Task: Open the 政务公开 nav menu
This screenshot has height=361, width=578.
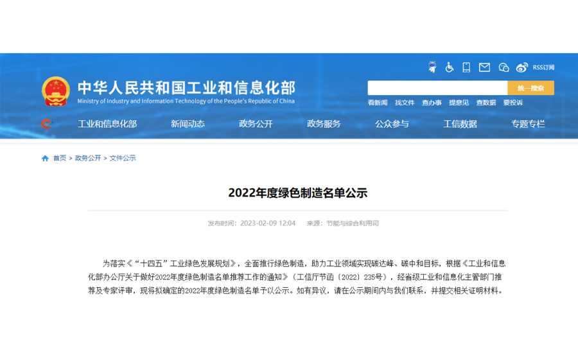Action: (256, 124)
